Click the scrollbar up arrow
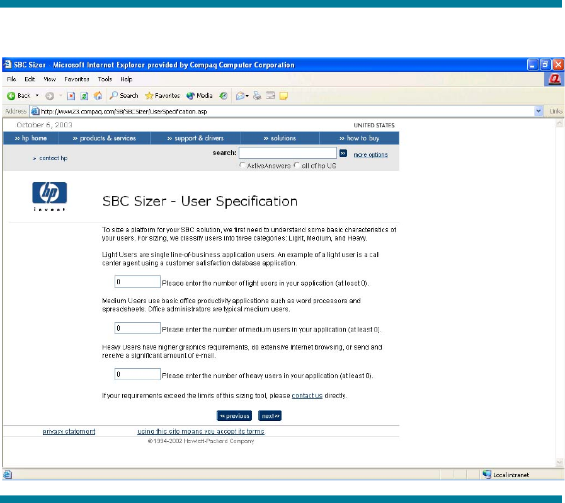 559,124
